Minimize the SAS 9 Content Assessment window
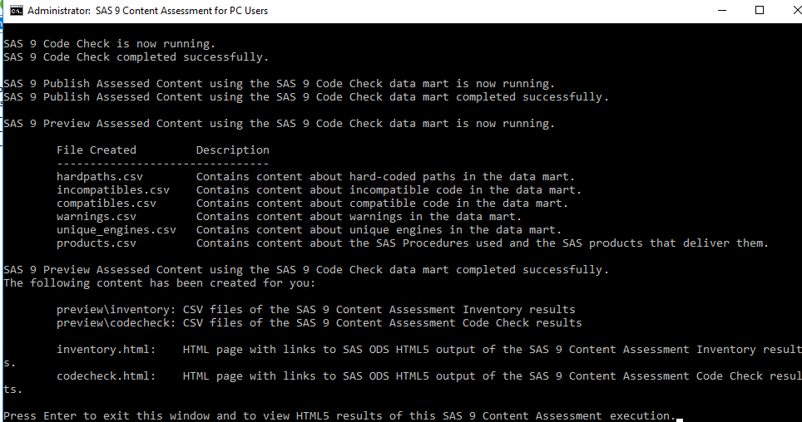Screen dimensions: 802x422 pos(720,11)
